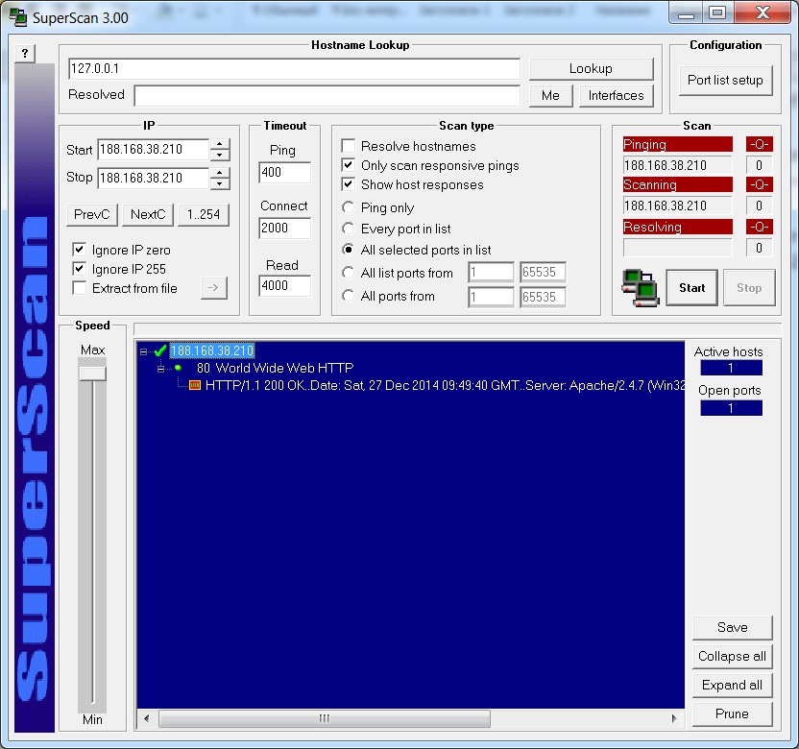The image size is (799, 749).
Task: Enable Extract from file checkbox
Action: [79, 288]
